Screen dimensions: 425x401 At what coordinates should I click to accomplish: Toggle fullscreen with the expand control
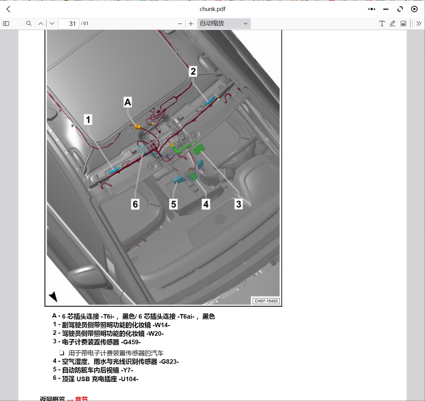coord(400,9)
